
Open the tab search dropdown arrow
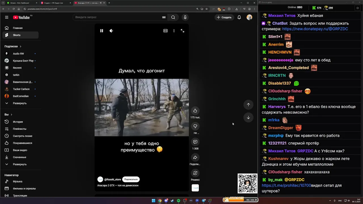tap(3, 3)
